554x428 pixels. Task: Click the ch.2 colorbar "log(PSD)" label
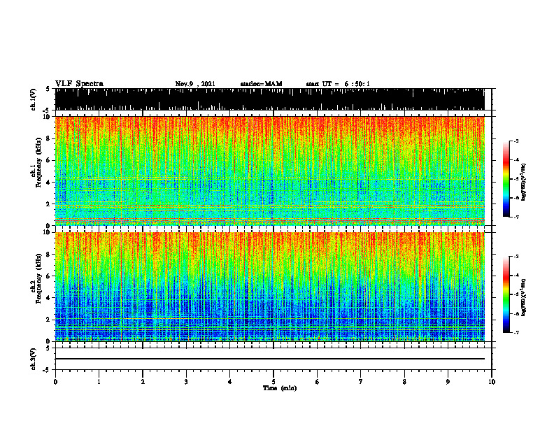point(524,297)
